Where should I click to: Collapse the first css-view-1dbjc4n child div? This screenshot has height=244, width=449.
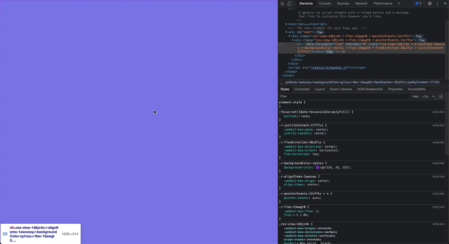[289, 36]
